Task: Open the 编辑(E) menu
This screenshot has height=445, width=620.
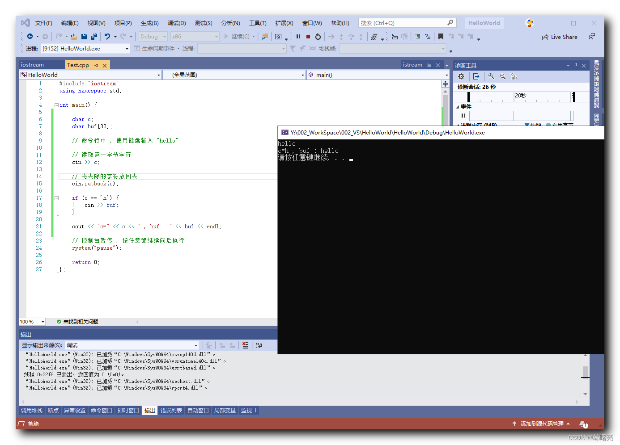Action: 70,23
